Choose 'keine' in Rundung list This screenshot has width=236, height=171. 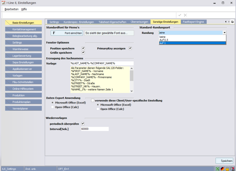[x=193, y=37]
